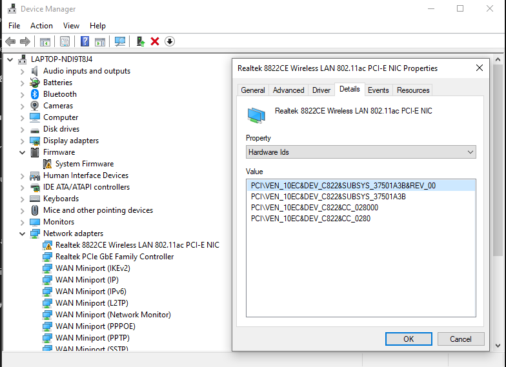
Task: Switch to the Advanced tab
Action: pyautogui.click(x=288, y=90)
